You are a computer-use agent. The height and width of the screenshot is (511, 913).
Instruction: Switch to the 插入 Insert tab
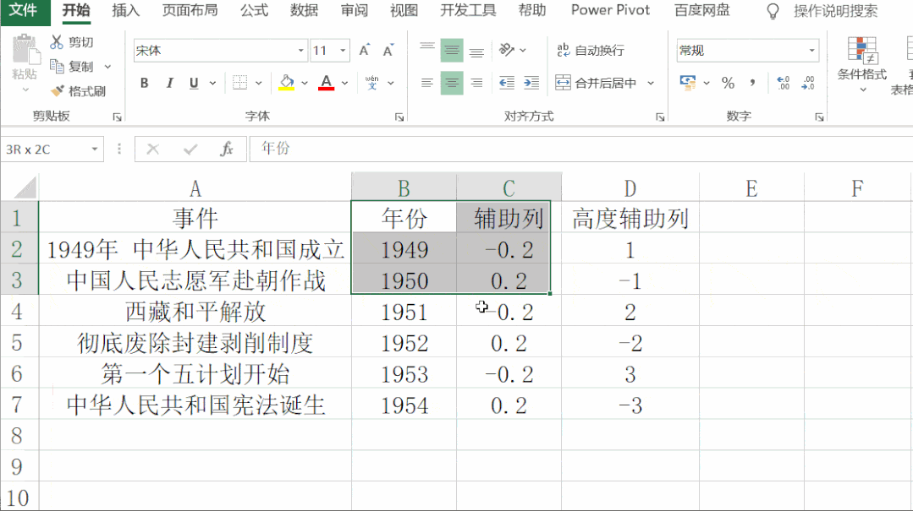[x=125, y=11]
